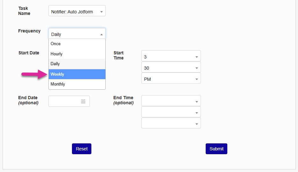Select the highlighted Weekly option

click(x=77, y=74)
